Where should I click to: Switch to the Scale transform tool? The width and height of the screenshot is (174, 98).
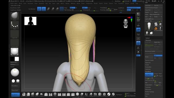(53, 9)
